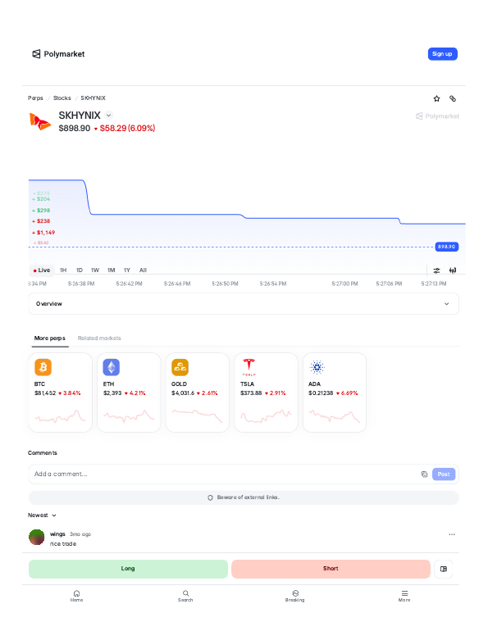The image size is (488, 631).
Task: Click the Ethereum icon
Action: click(x=111, y=367)
